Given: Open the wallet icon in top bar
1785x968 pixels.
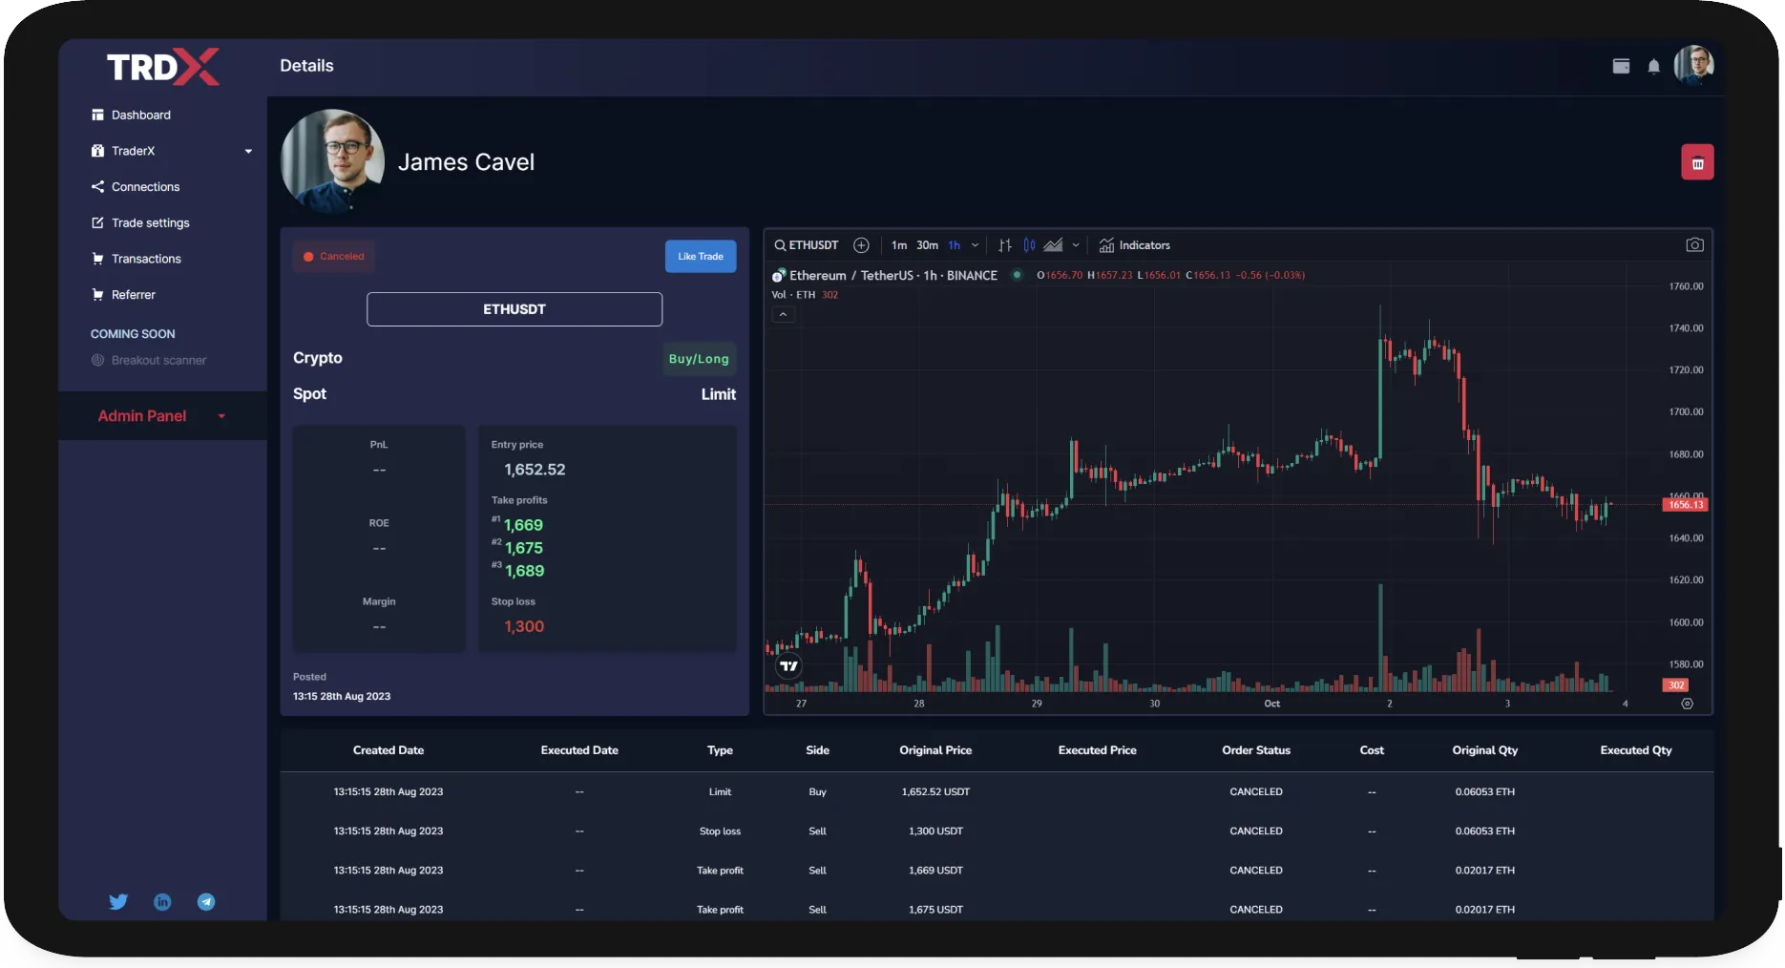Looking at the screenshot, I should tap(1621, 66).
